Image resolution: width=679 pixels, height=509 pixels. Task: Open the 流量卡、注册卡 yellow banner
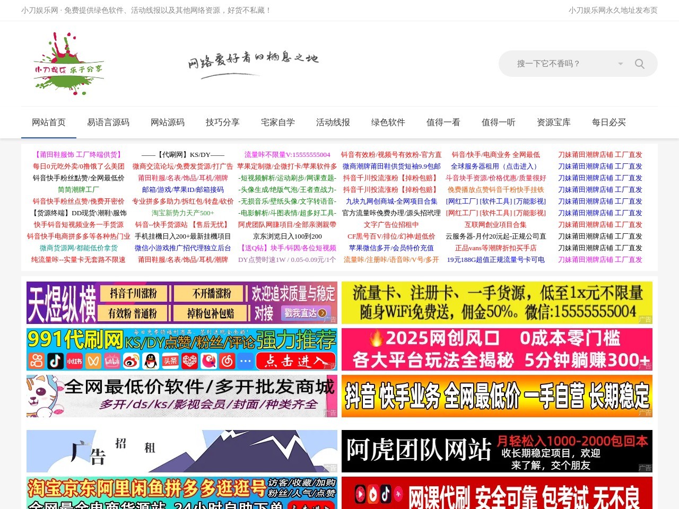click(497, 303)
